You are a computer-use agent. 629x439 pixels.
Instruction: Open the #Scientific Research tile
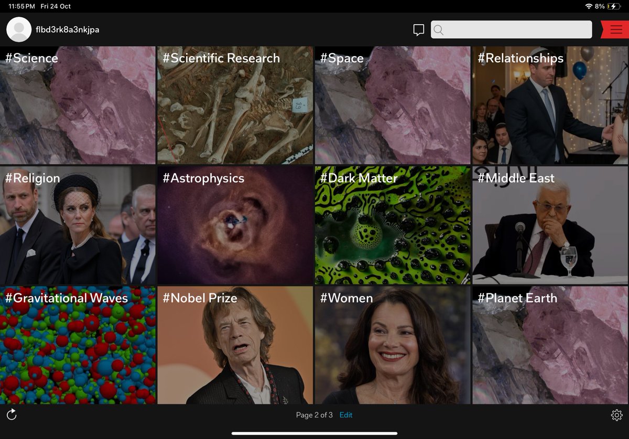(235, 105)
